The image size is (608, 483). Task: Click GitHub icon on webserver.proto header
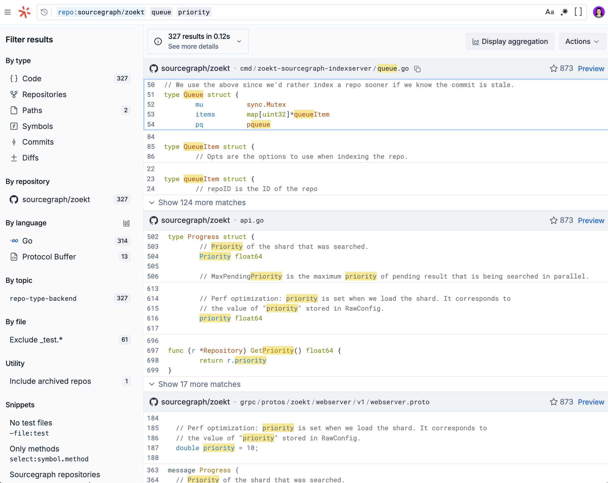tap(154, 402)
